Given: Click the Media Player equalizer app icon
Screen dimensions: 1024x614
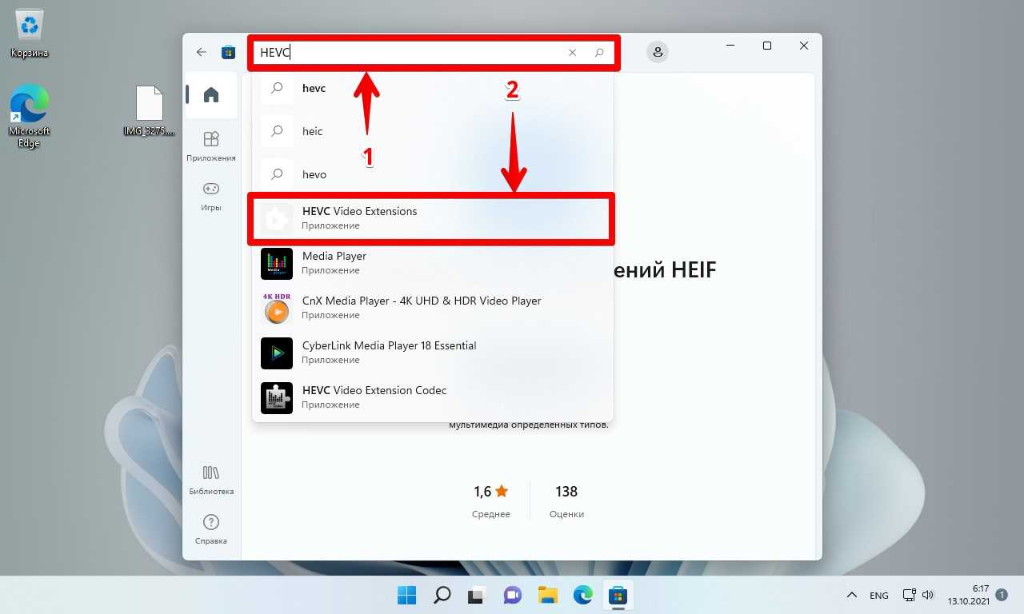Looking at the screenshot, I should pyautogui.click(x=277, y=264).
